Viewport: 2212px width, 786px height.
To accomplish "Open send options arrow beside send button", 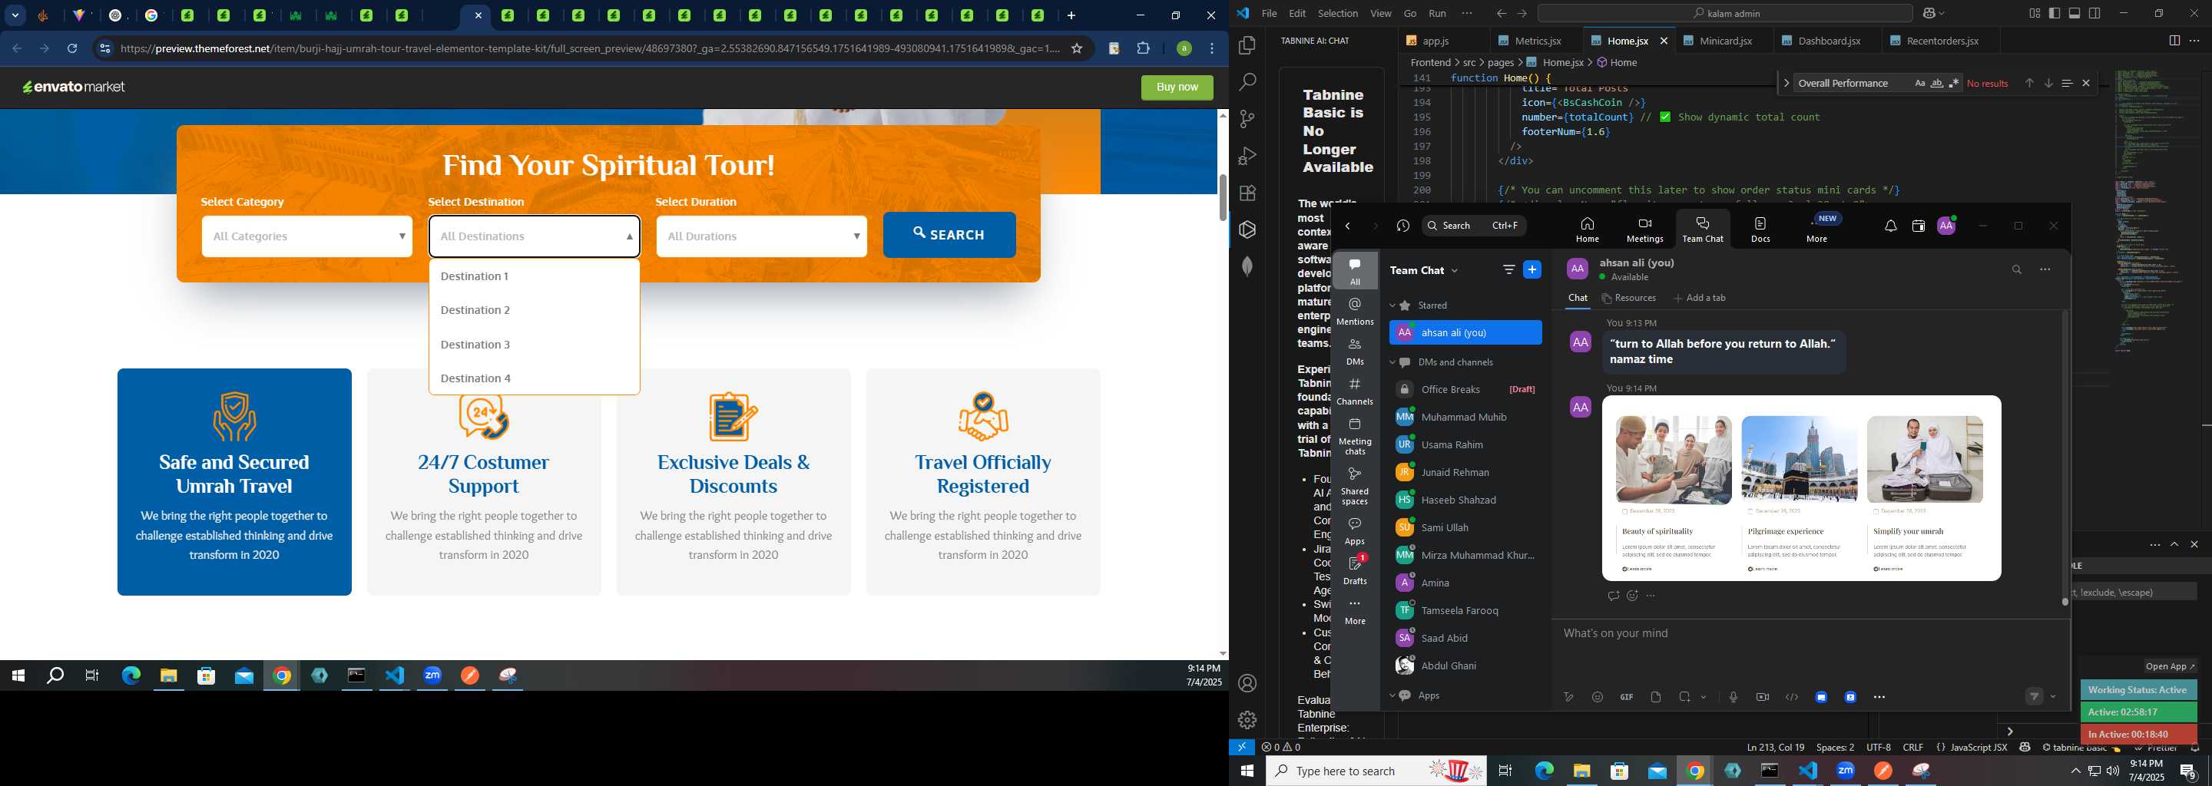I will (2053, 697).
